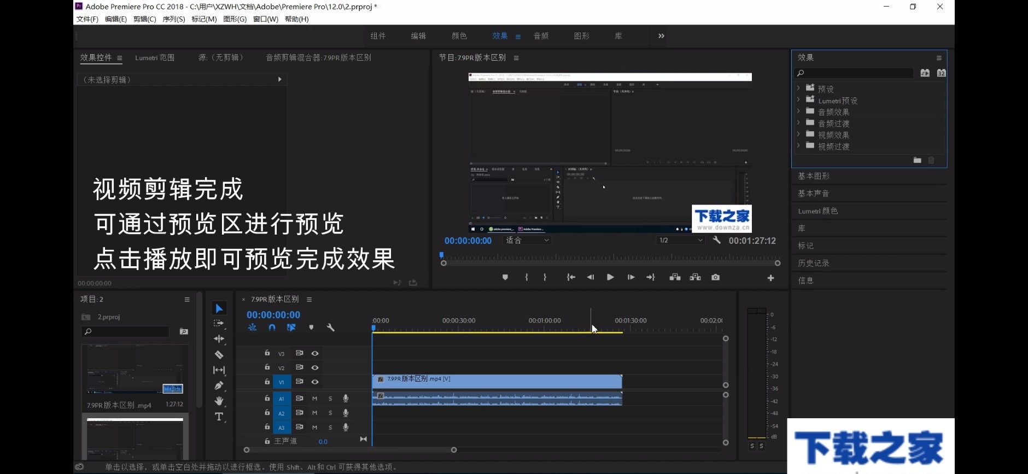
Task: Open the monitor button editor plus
Action: click(x=770, y=278)
